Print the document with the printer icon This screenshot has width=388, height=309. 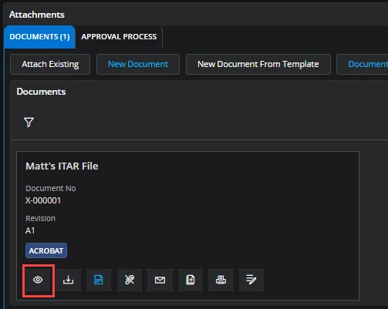[x=221, y=280]
